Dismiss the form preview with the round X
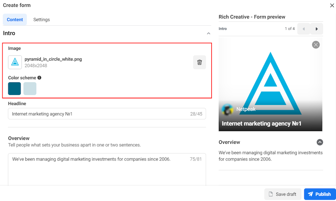This screenshot has height=201, width=336. point(316,45)
